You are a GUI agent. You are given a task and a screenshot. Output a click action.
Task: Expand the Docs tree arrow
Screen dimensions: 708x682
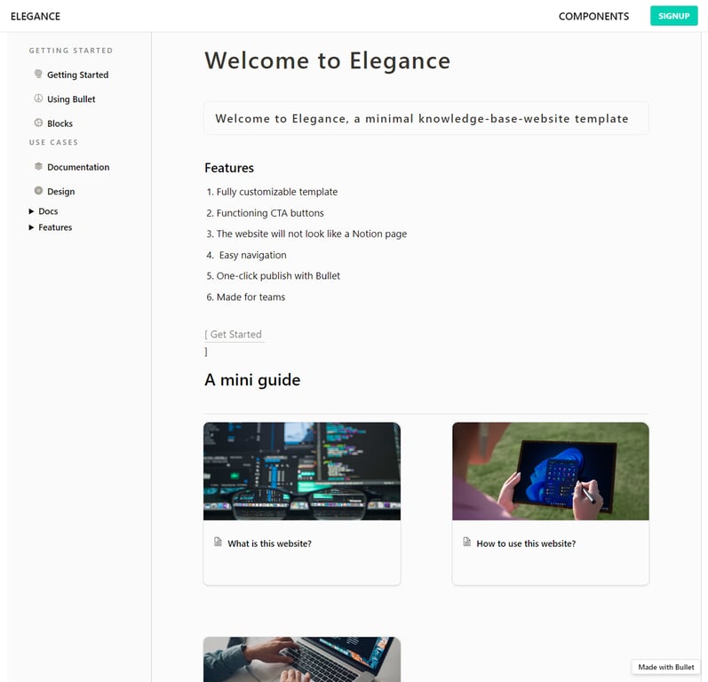tap(31, 211)
